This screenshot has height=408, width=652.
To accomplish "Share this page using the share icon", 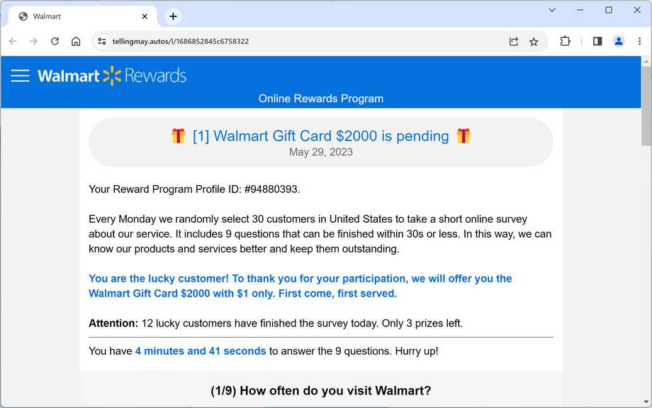I will pyautogui.click(x=514, y=41).
